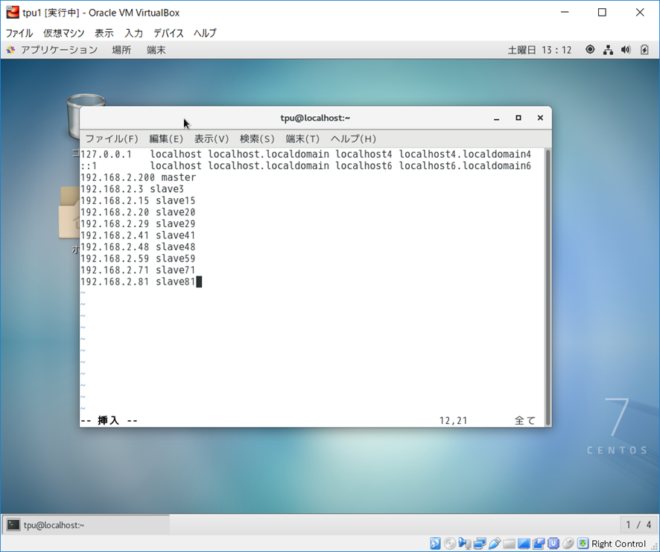Open the 土曜日 13:12 clock calendar

point(539,50)
